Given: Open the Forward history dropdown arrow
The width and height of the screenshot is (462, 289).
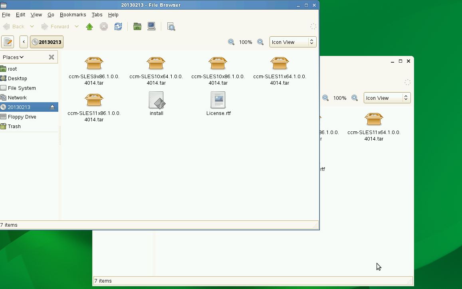Looking at the screenshot, I should click(x=77, y=26).
